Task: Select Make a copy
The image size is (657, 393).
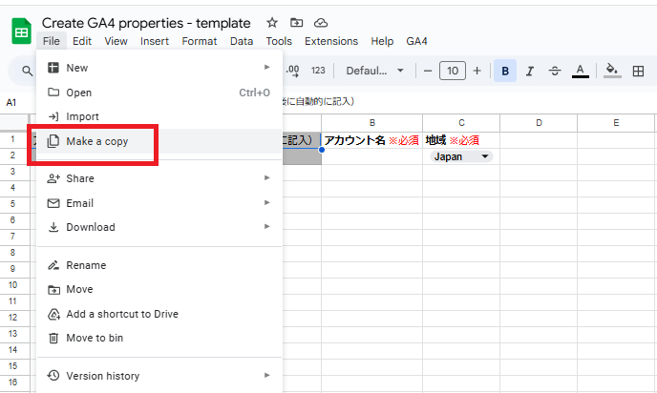Action: click(x=159, y=141)
